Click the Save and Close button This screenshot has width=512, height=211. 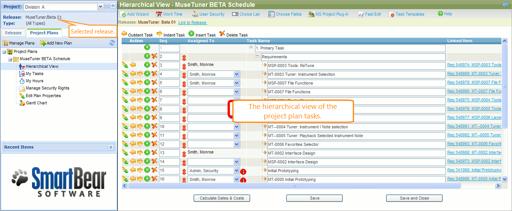coord(414,198)
